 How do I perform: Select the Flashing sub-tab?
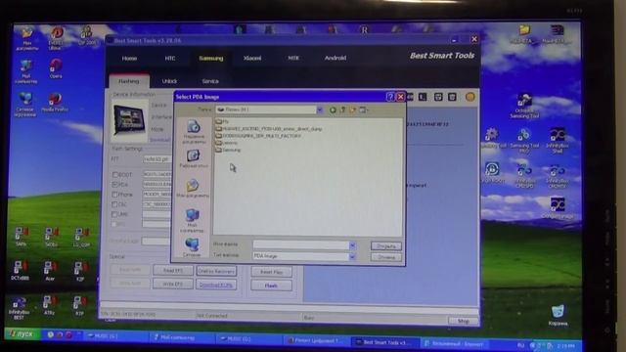129,81
